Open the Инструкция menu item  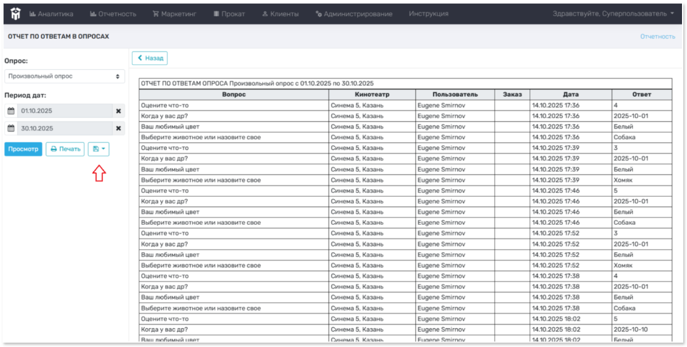pos(428,14)
